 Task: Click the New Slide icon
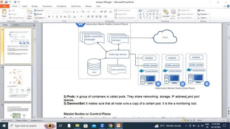[29, 12]
